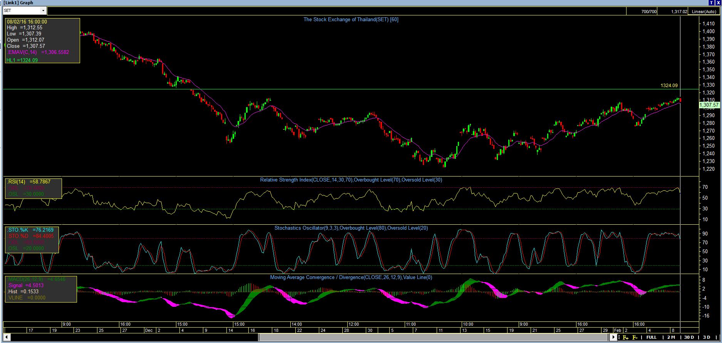Click the blue T button in title bar
Screen dimensions: 722x343
[711, 3]
